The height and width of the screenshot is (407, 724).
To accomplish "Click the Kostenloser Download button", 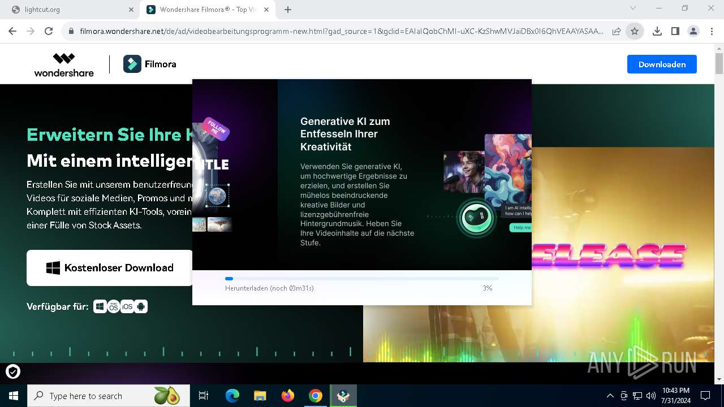I will [110, 268].
